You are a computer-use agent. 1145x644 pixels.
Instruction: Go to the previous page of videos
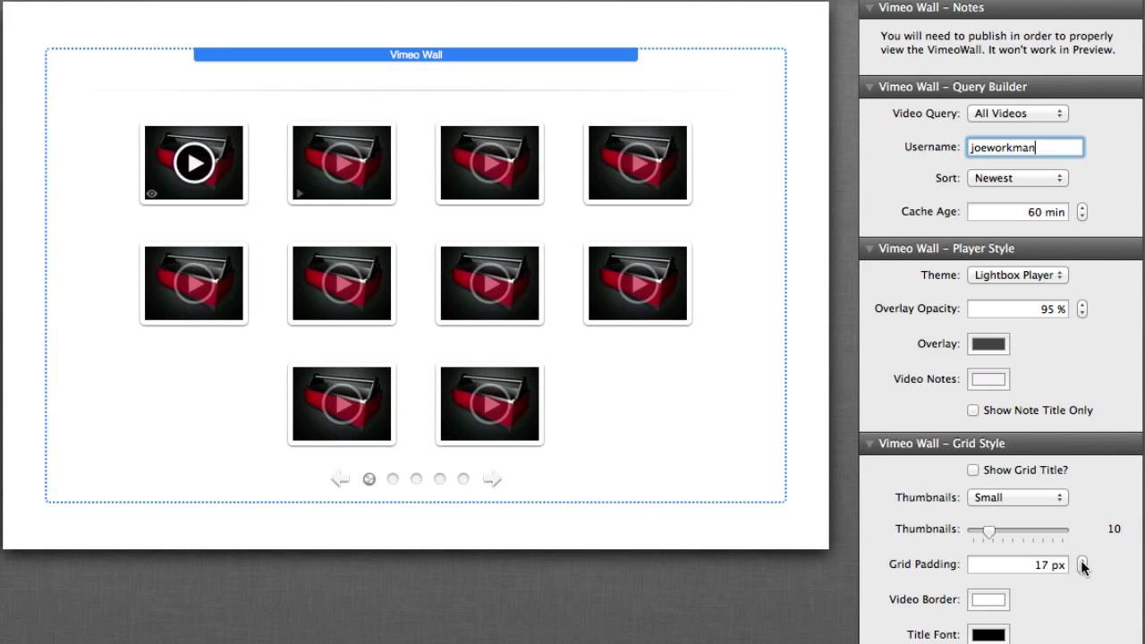coord(340,479)
